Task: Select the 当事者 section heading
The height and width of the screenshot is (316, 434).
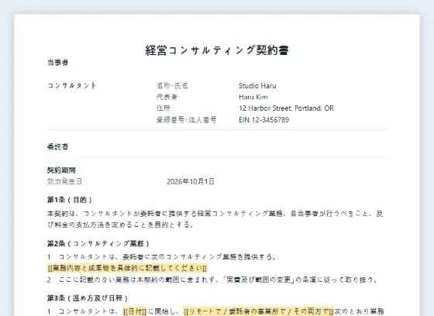Action: click(57, 63)
